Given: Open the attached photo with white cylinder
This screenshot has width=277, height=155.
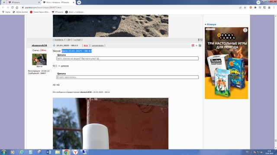Looking at the screenshot, I should [111, 124].
